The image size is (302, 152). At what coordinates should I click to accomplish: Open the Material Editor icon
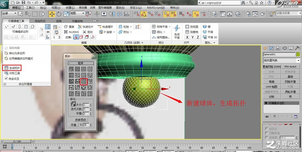pos(238,14)
